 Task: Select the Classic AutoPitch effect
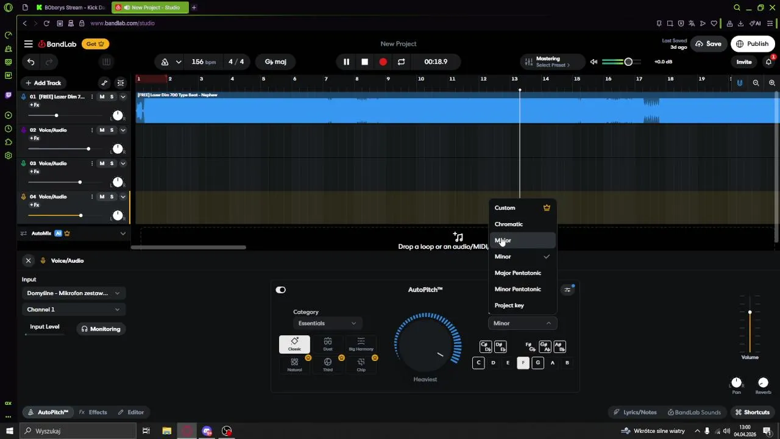tap(294, 344)
